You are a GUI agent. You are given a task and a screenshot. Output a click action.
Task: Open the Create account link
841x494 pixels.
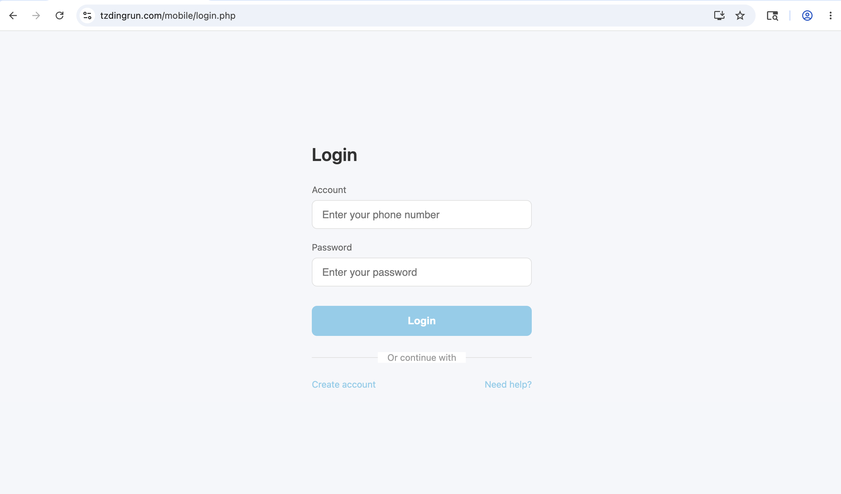344,384
